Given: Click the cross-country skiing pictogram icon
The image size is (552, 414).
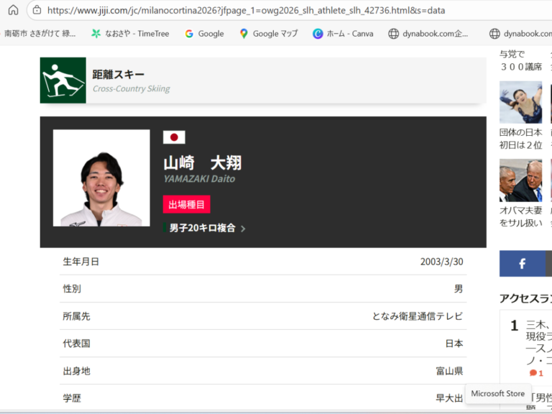Looking at the screenshot, I should click(x=63, y=80).
